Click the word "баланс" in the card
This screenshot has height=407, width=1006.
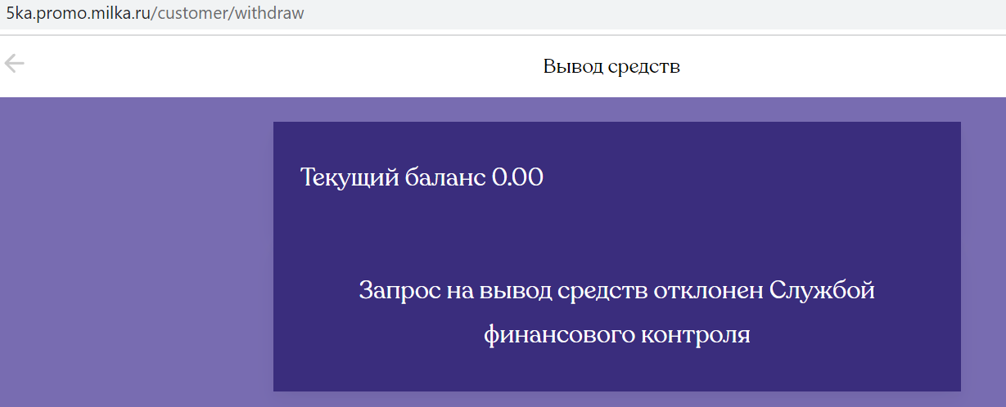point(445,177)
